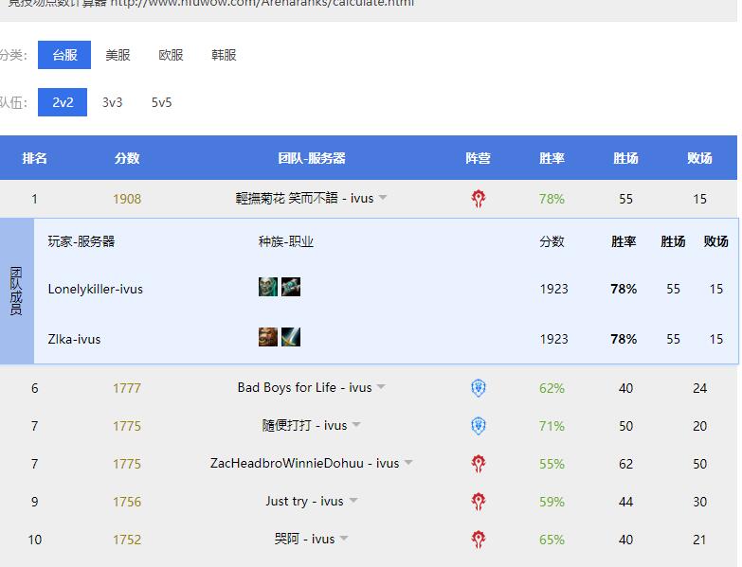
Task: Select the 欧服 server region
Action: tap(171, 55)
